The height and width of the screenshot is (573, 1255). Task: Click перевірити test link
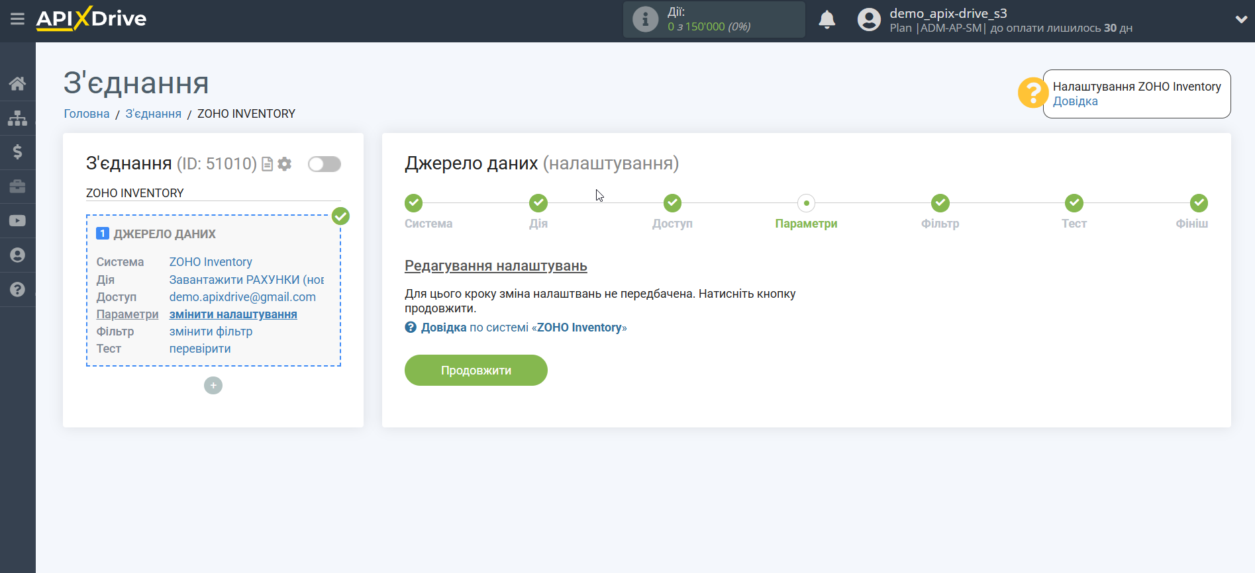point(200,349)
